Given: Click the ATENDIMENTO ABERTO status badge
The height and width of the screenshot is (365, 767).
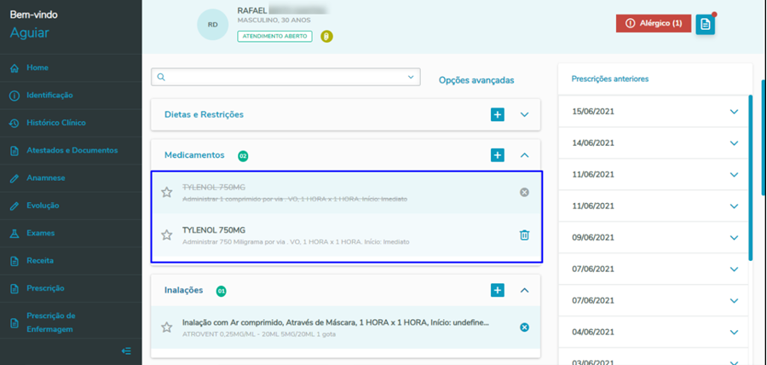Looking at the screenshot, I should tap(274, 36).
